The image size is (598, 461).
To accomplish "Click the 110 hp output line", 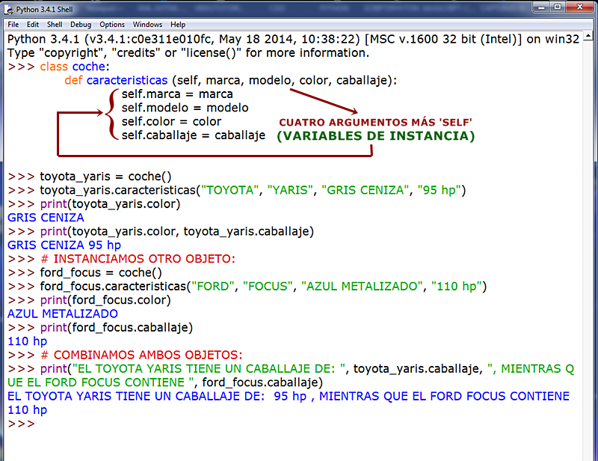I will (27, 341).
